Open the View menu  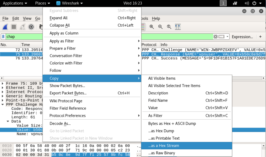[x=27, y=18]
